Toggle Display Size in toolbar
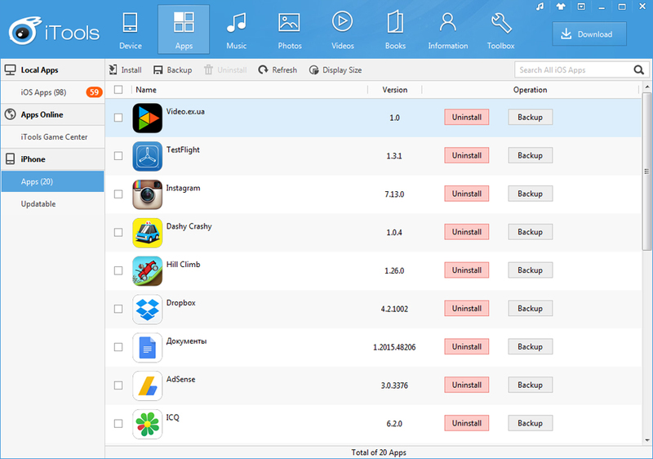The width and height of the screenshot is (653, 459). click(x=335, y=70)
